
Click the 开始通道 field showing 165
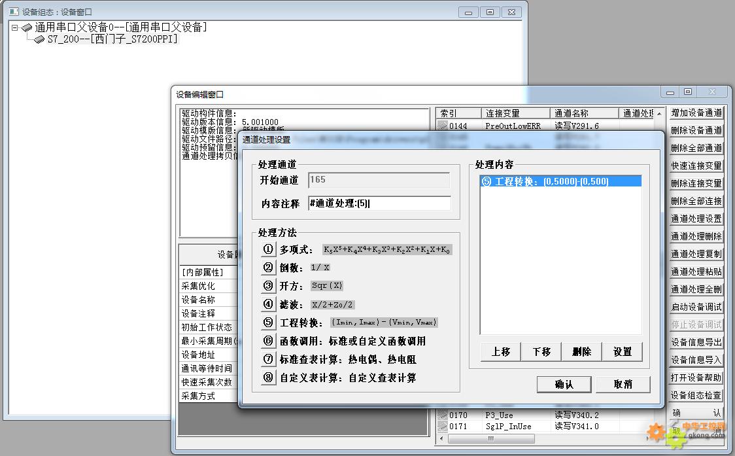point(379,180)
